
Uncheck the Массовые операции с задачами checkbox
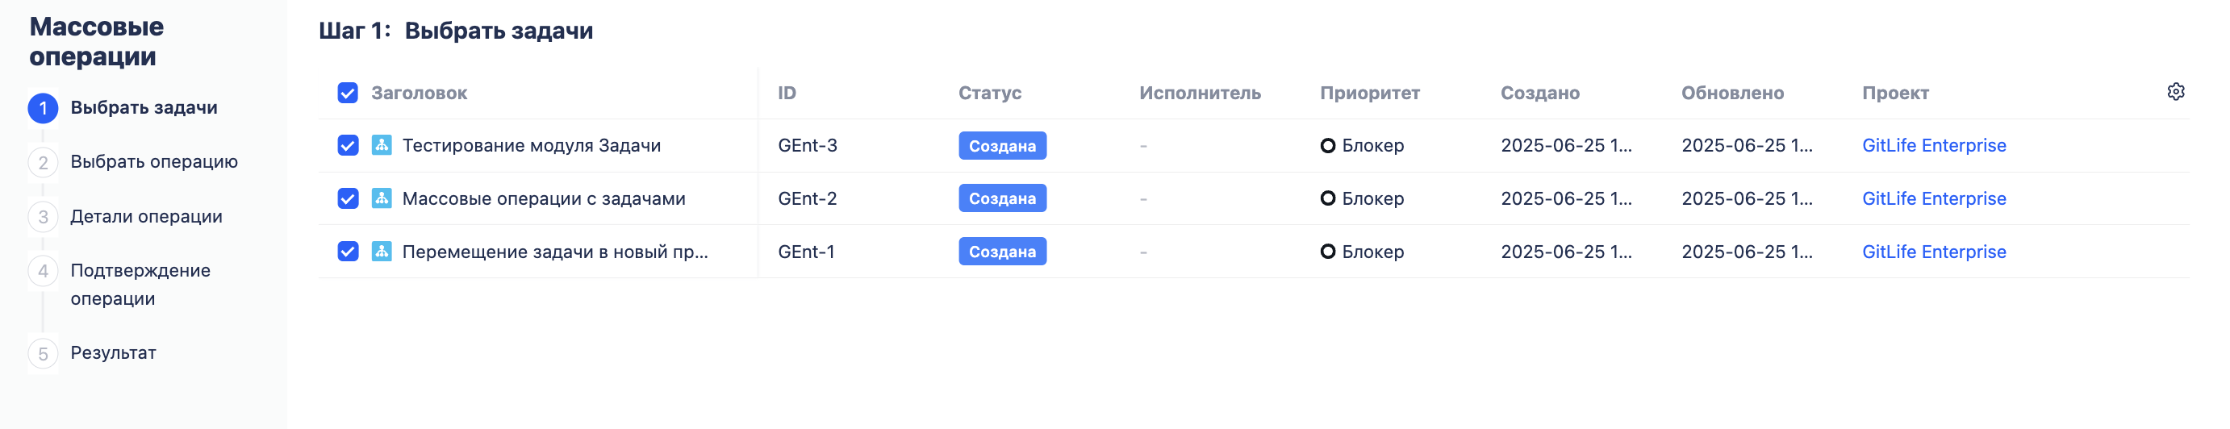coord(348,198)
